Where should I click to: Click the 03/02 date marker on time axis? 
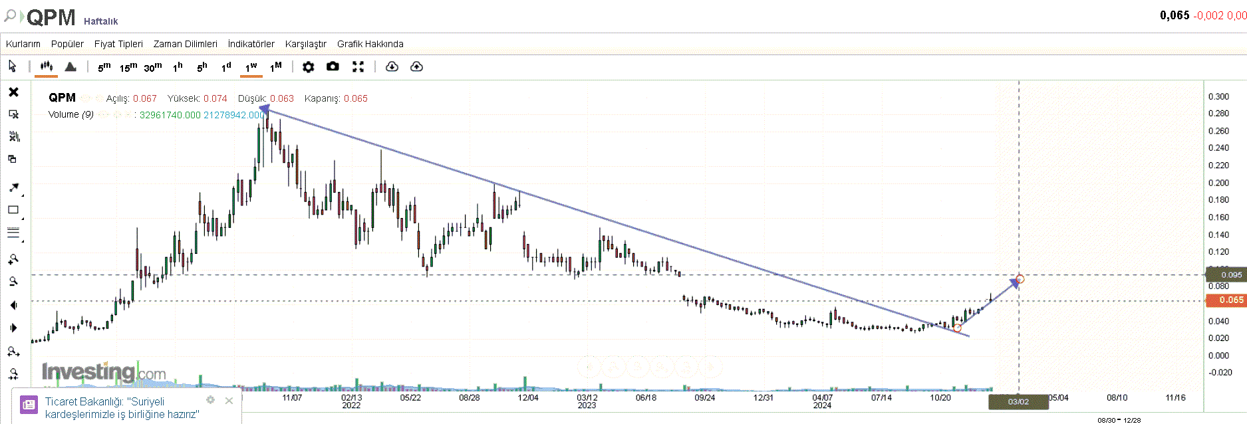pos(1018,401)
